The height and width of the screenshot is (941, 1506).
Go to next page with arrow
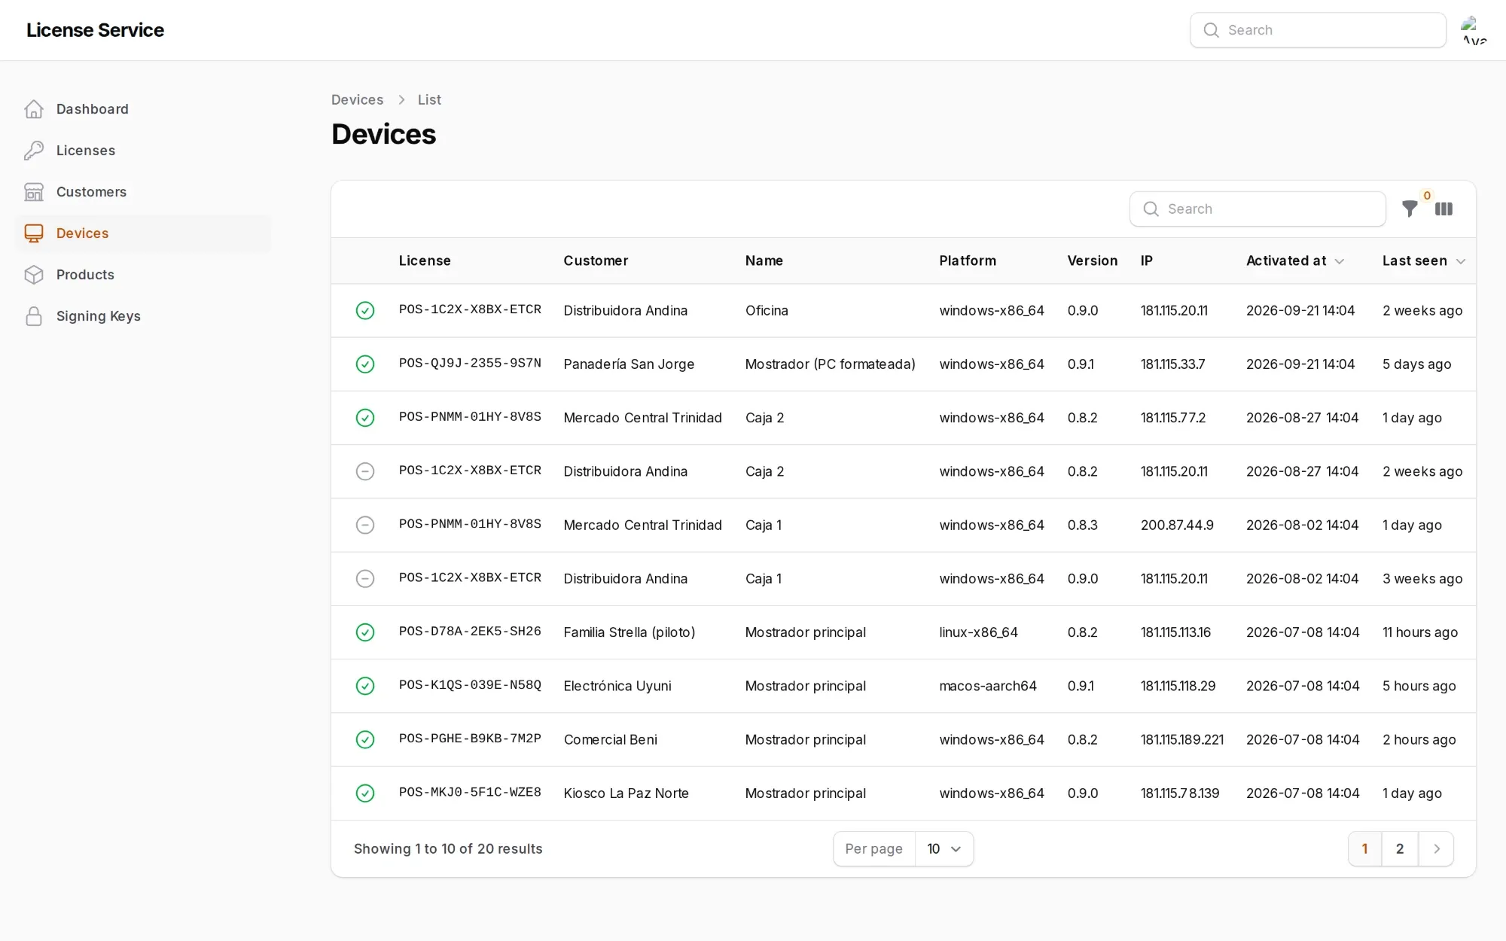pyautogui.click(x=1436, y=849)
